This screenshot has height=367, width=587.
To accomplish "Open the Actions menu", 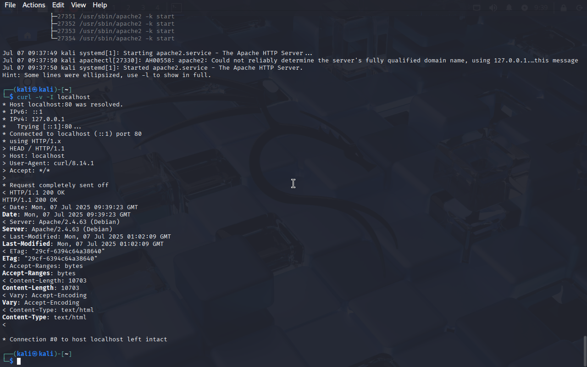I will click(34, 5).
